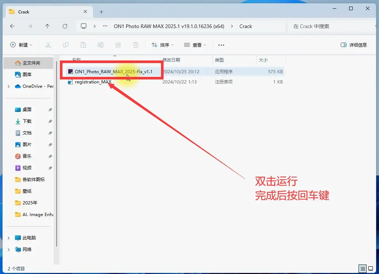Close the Crack tab
This screenshot has width=379, height=274.
tap(85, 12)
